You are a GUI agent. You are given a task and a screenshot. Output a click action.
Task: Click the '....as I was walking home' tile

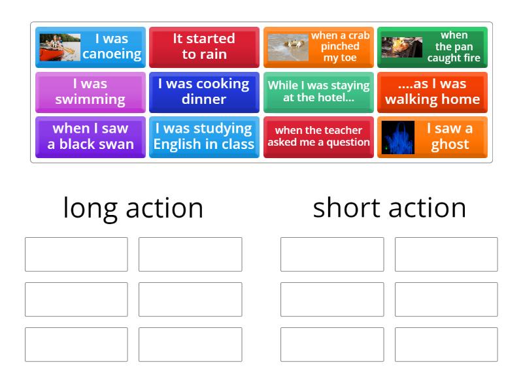click(432, 91)
